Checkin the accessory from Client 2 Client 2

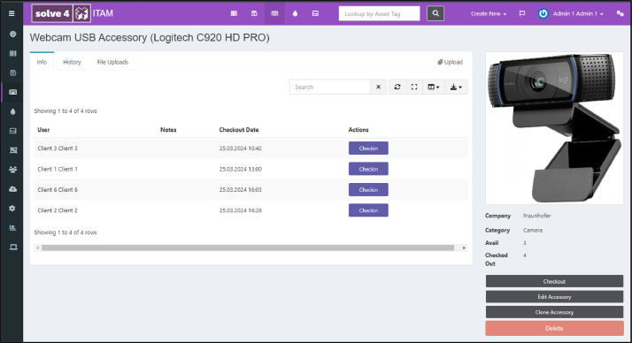(x=368, y=210)
